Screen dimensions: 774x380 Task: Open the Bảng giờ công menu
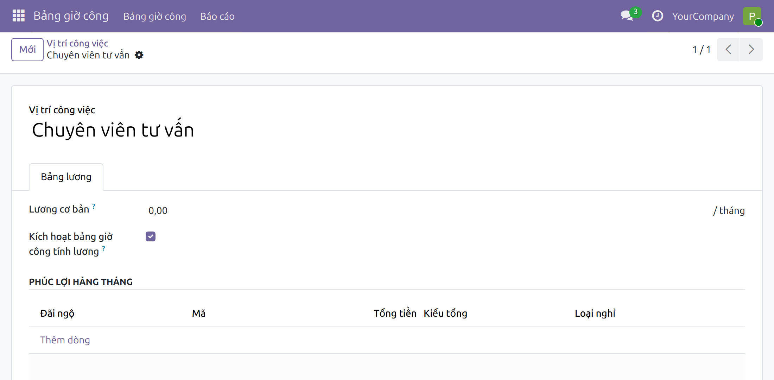(x=154, y=16)
